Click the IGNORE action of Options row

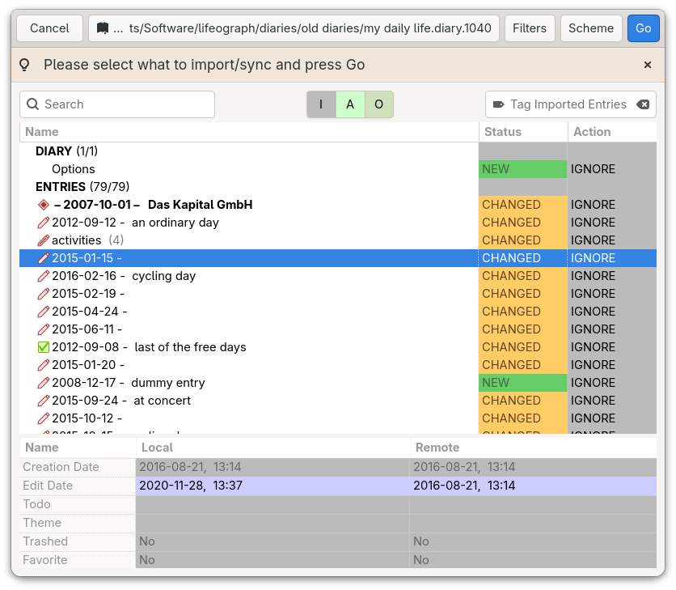pyautogui.click(x=612, y=169)
